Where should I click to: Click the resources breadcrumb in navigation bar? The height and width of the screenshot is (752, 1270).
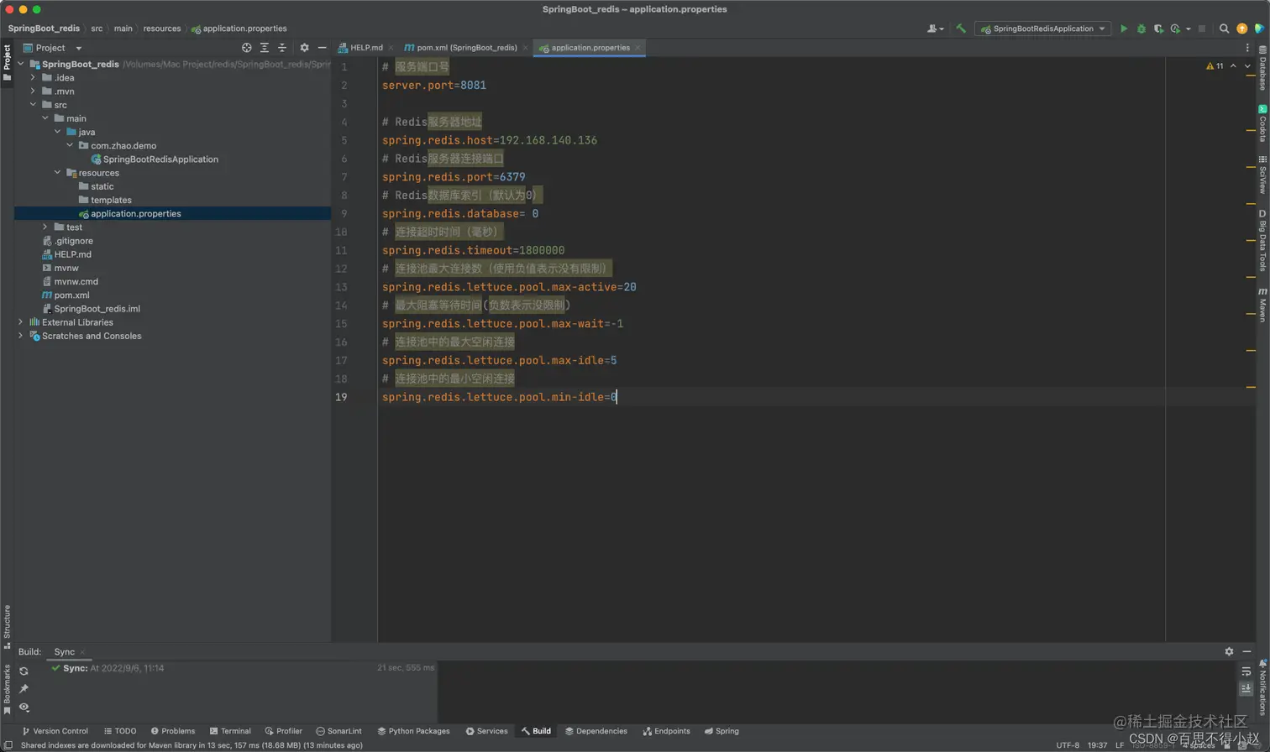161,29
